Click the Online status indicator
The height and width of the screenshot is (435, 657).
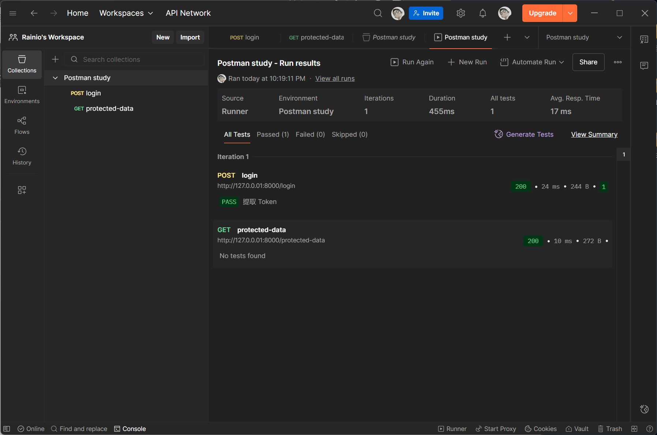(31, 429)
